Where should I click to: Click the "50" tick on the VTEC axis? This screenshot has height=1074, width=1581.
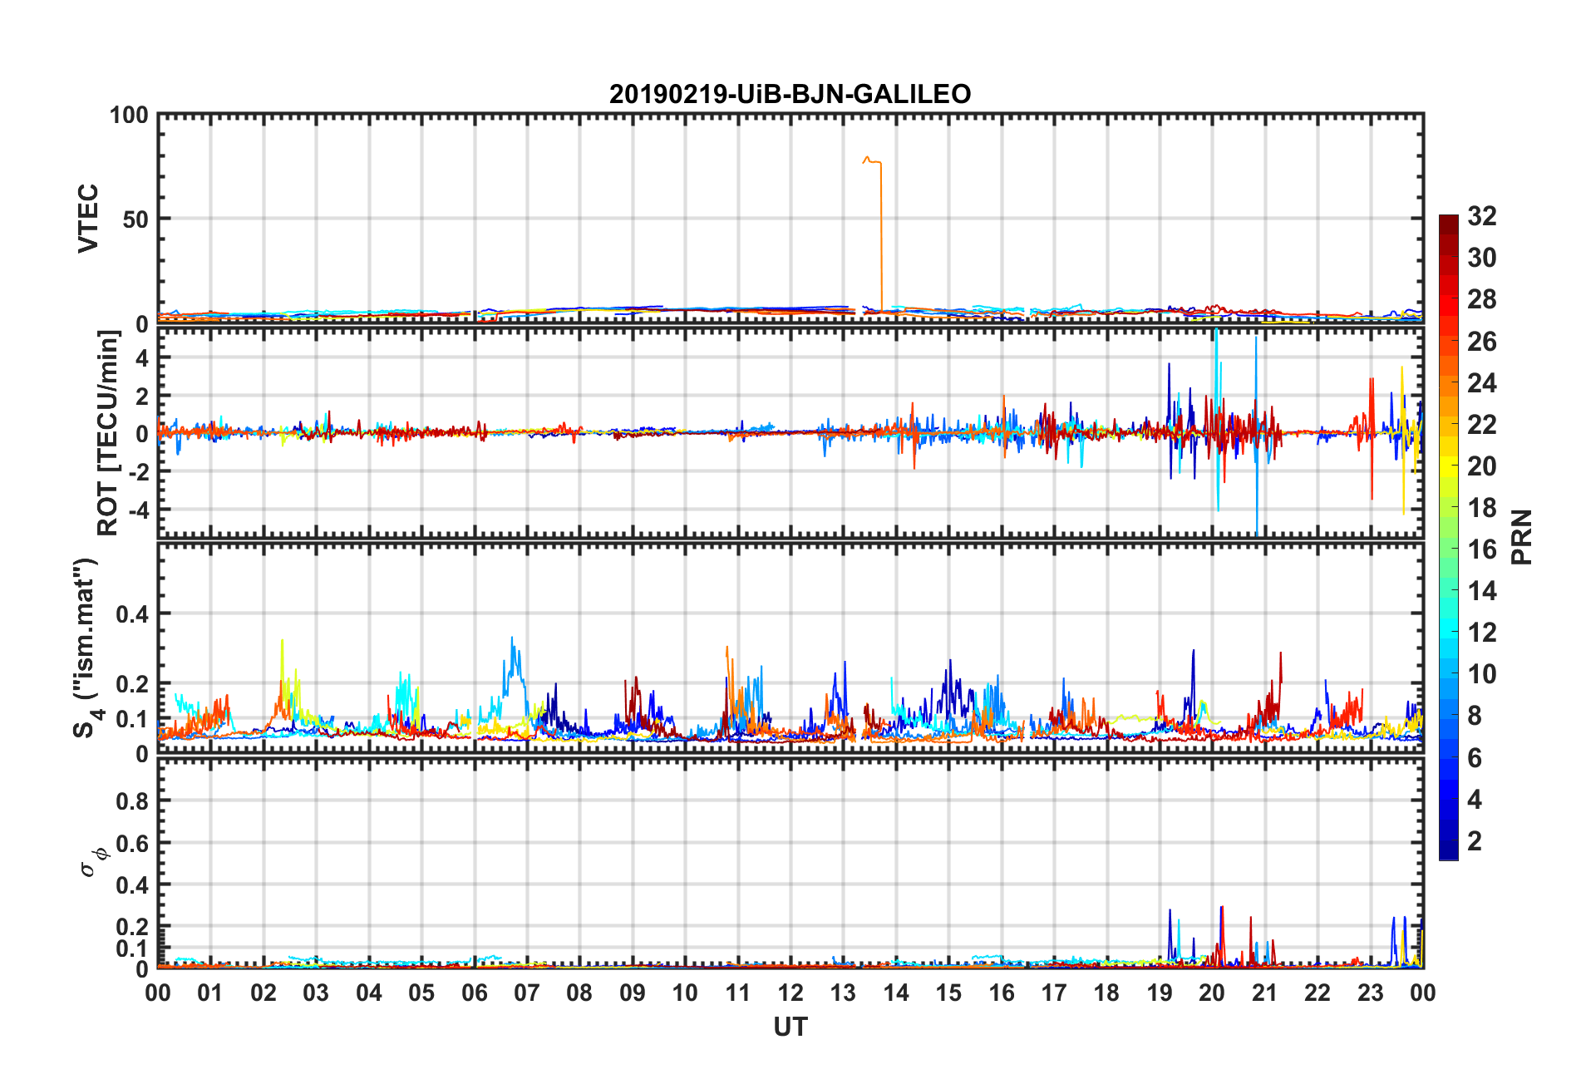[135, 219]
